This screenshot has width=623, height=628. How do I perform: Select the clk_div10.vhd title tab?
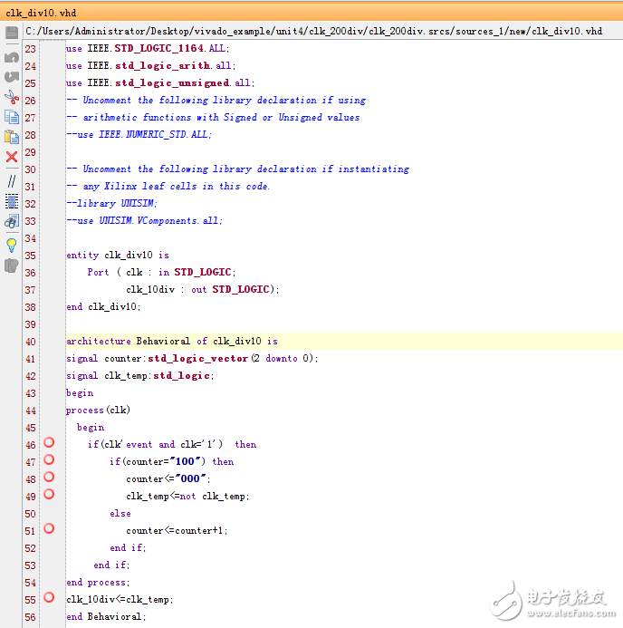coord(41,14)
